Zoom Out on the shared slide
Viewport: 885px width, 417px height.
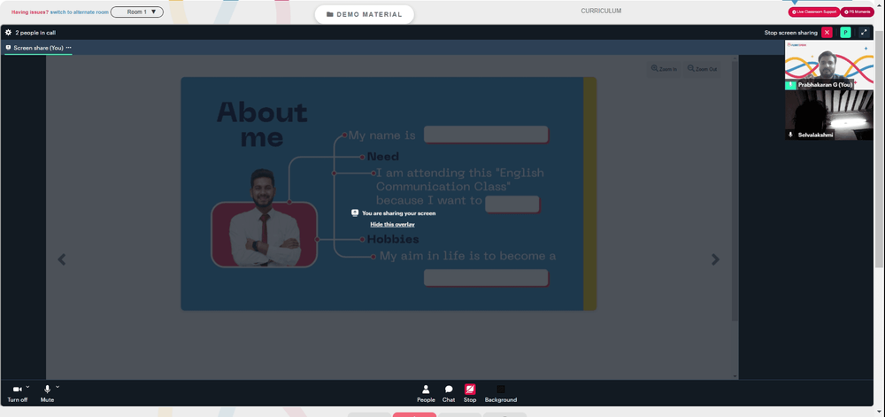702,69
